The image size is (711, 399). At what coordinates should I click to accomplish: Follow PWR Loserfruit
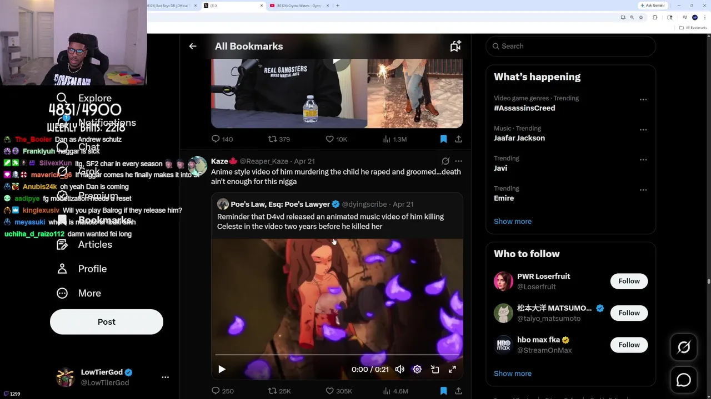coord(629,281)
